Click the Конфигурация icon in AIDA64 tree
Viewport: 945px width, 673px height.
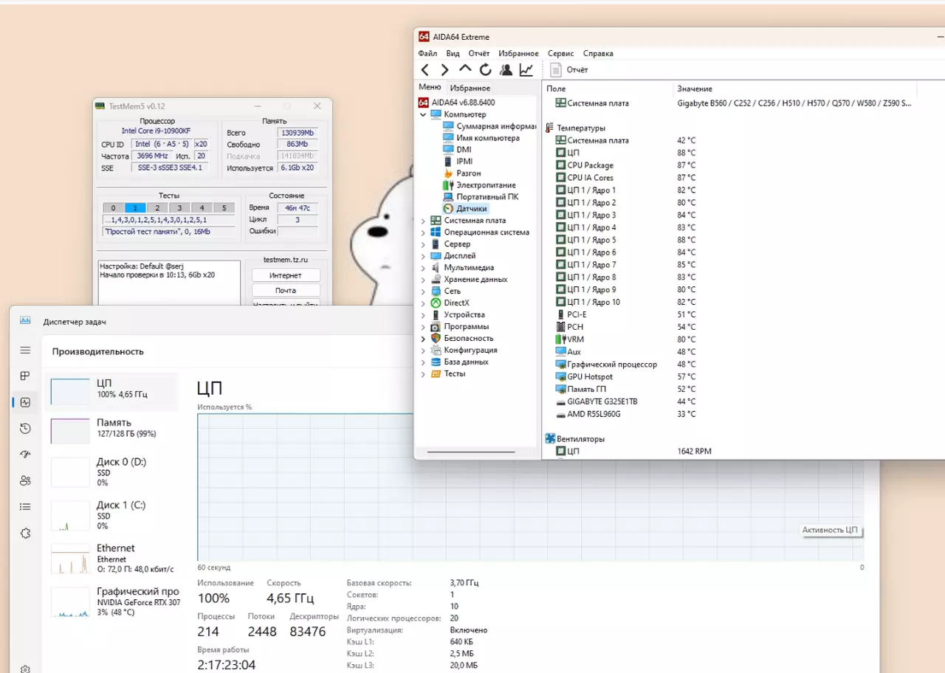click(436, 351)
